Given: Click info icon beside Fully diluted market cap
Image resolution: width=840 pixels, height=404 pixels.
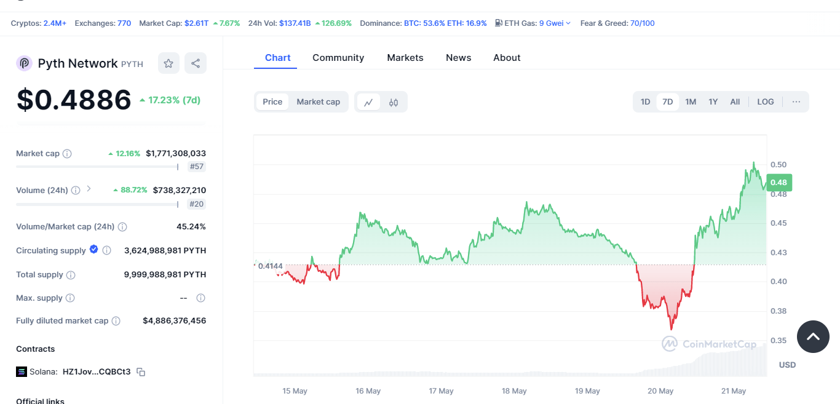Looking at the screenshot, I should coord(116,321).
